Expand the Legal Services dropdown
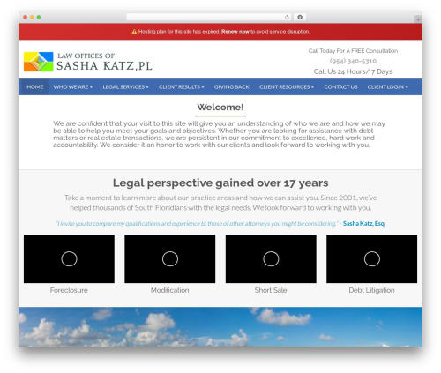The height and width of the screenshot is (373, 441). (125, 87)
